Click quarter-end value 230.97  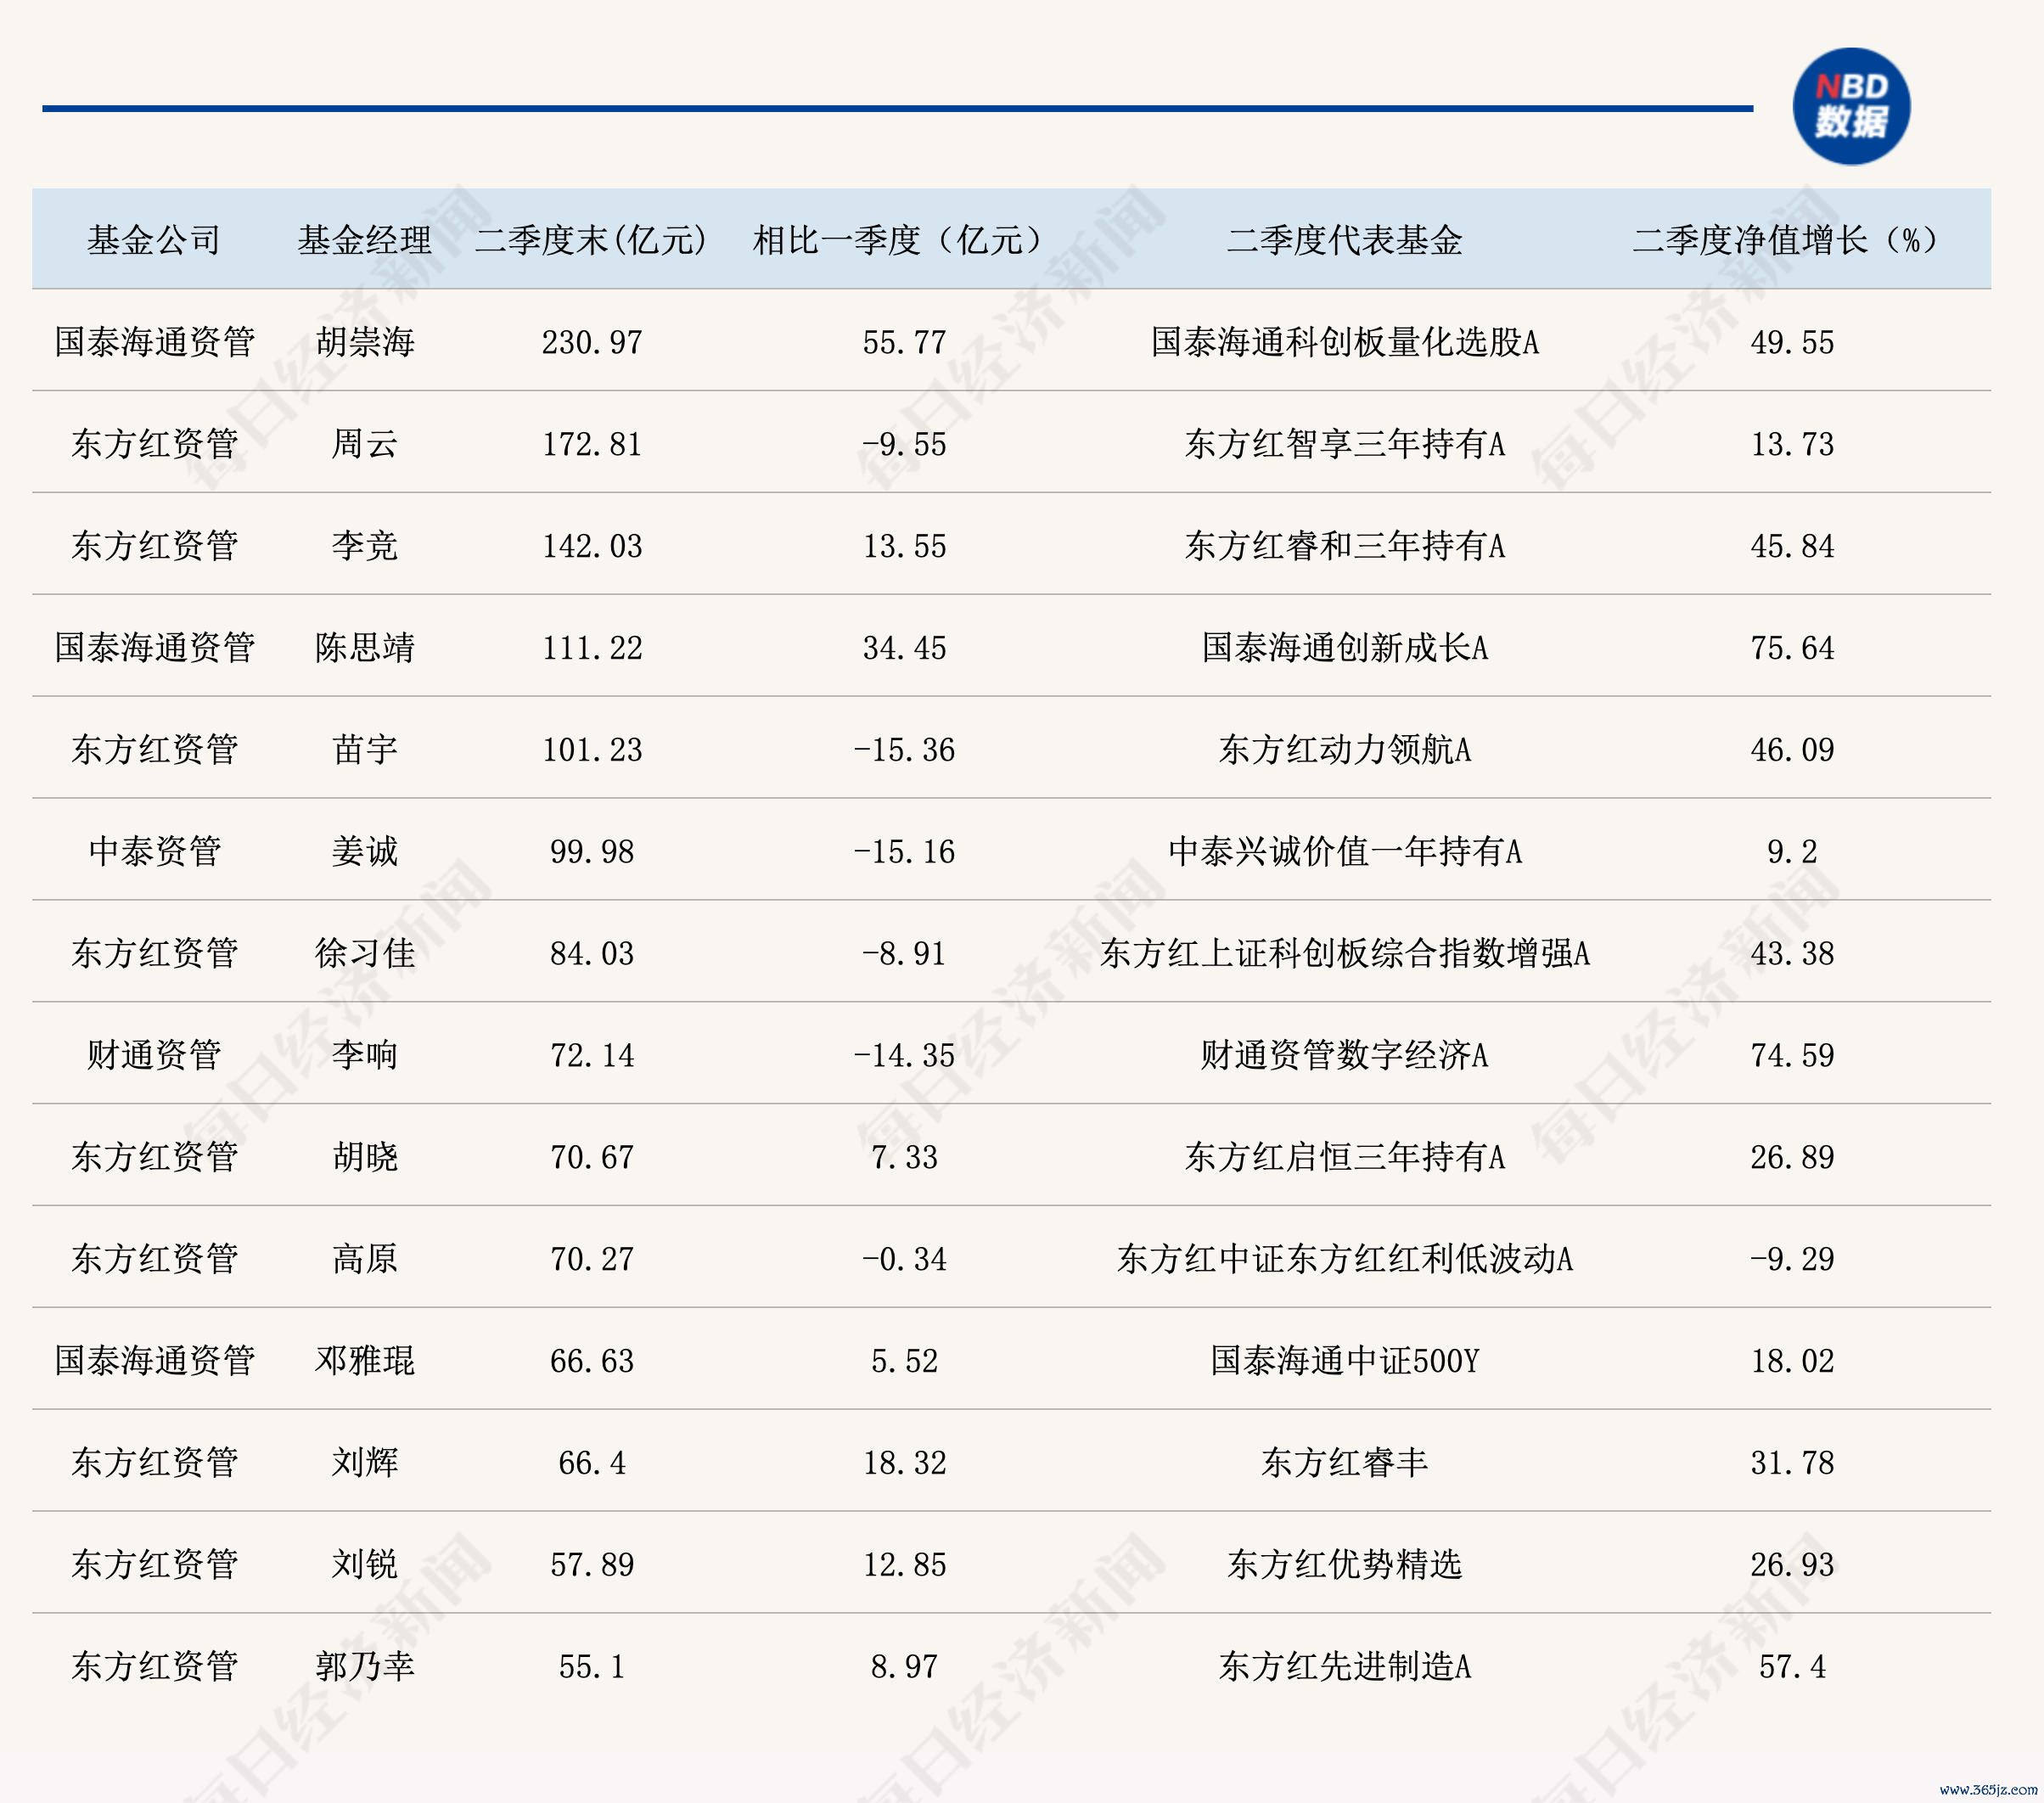click(x=592, y=343)
